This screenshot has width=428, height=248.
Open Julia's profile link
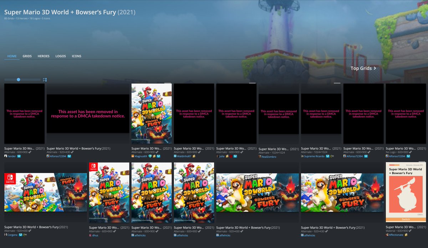(x=222, y=156)
